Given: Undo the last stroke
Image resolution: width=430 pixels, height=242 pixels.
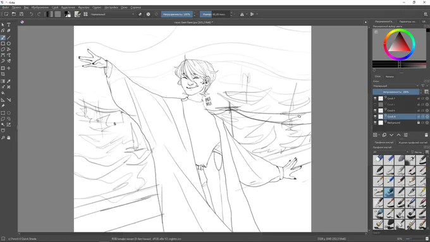Looking at the screenshot, I should [x=31, y=14].
